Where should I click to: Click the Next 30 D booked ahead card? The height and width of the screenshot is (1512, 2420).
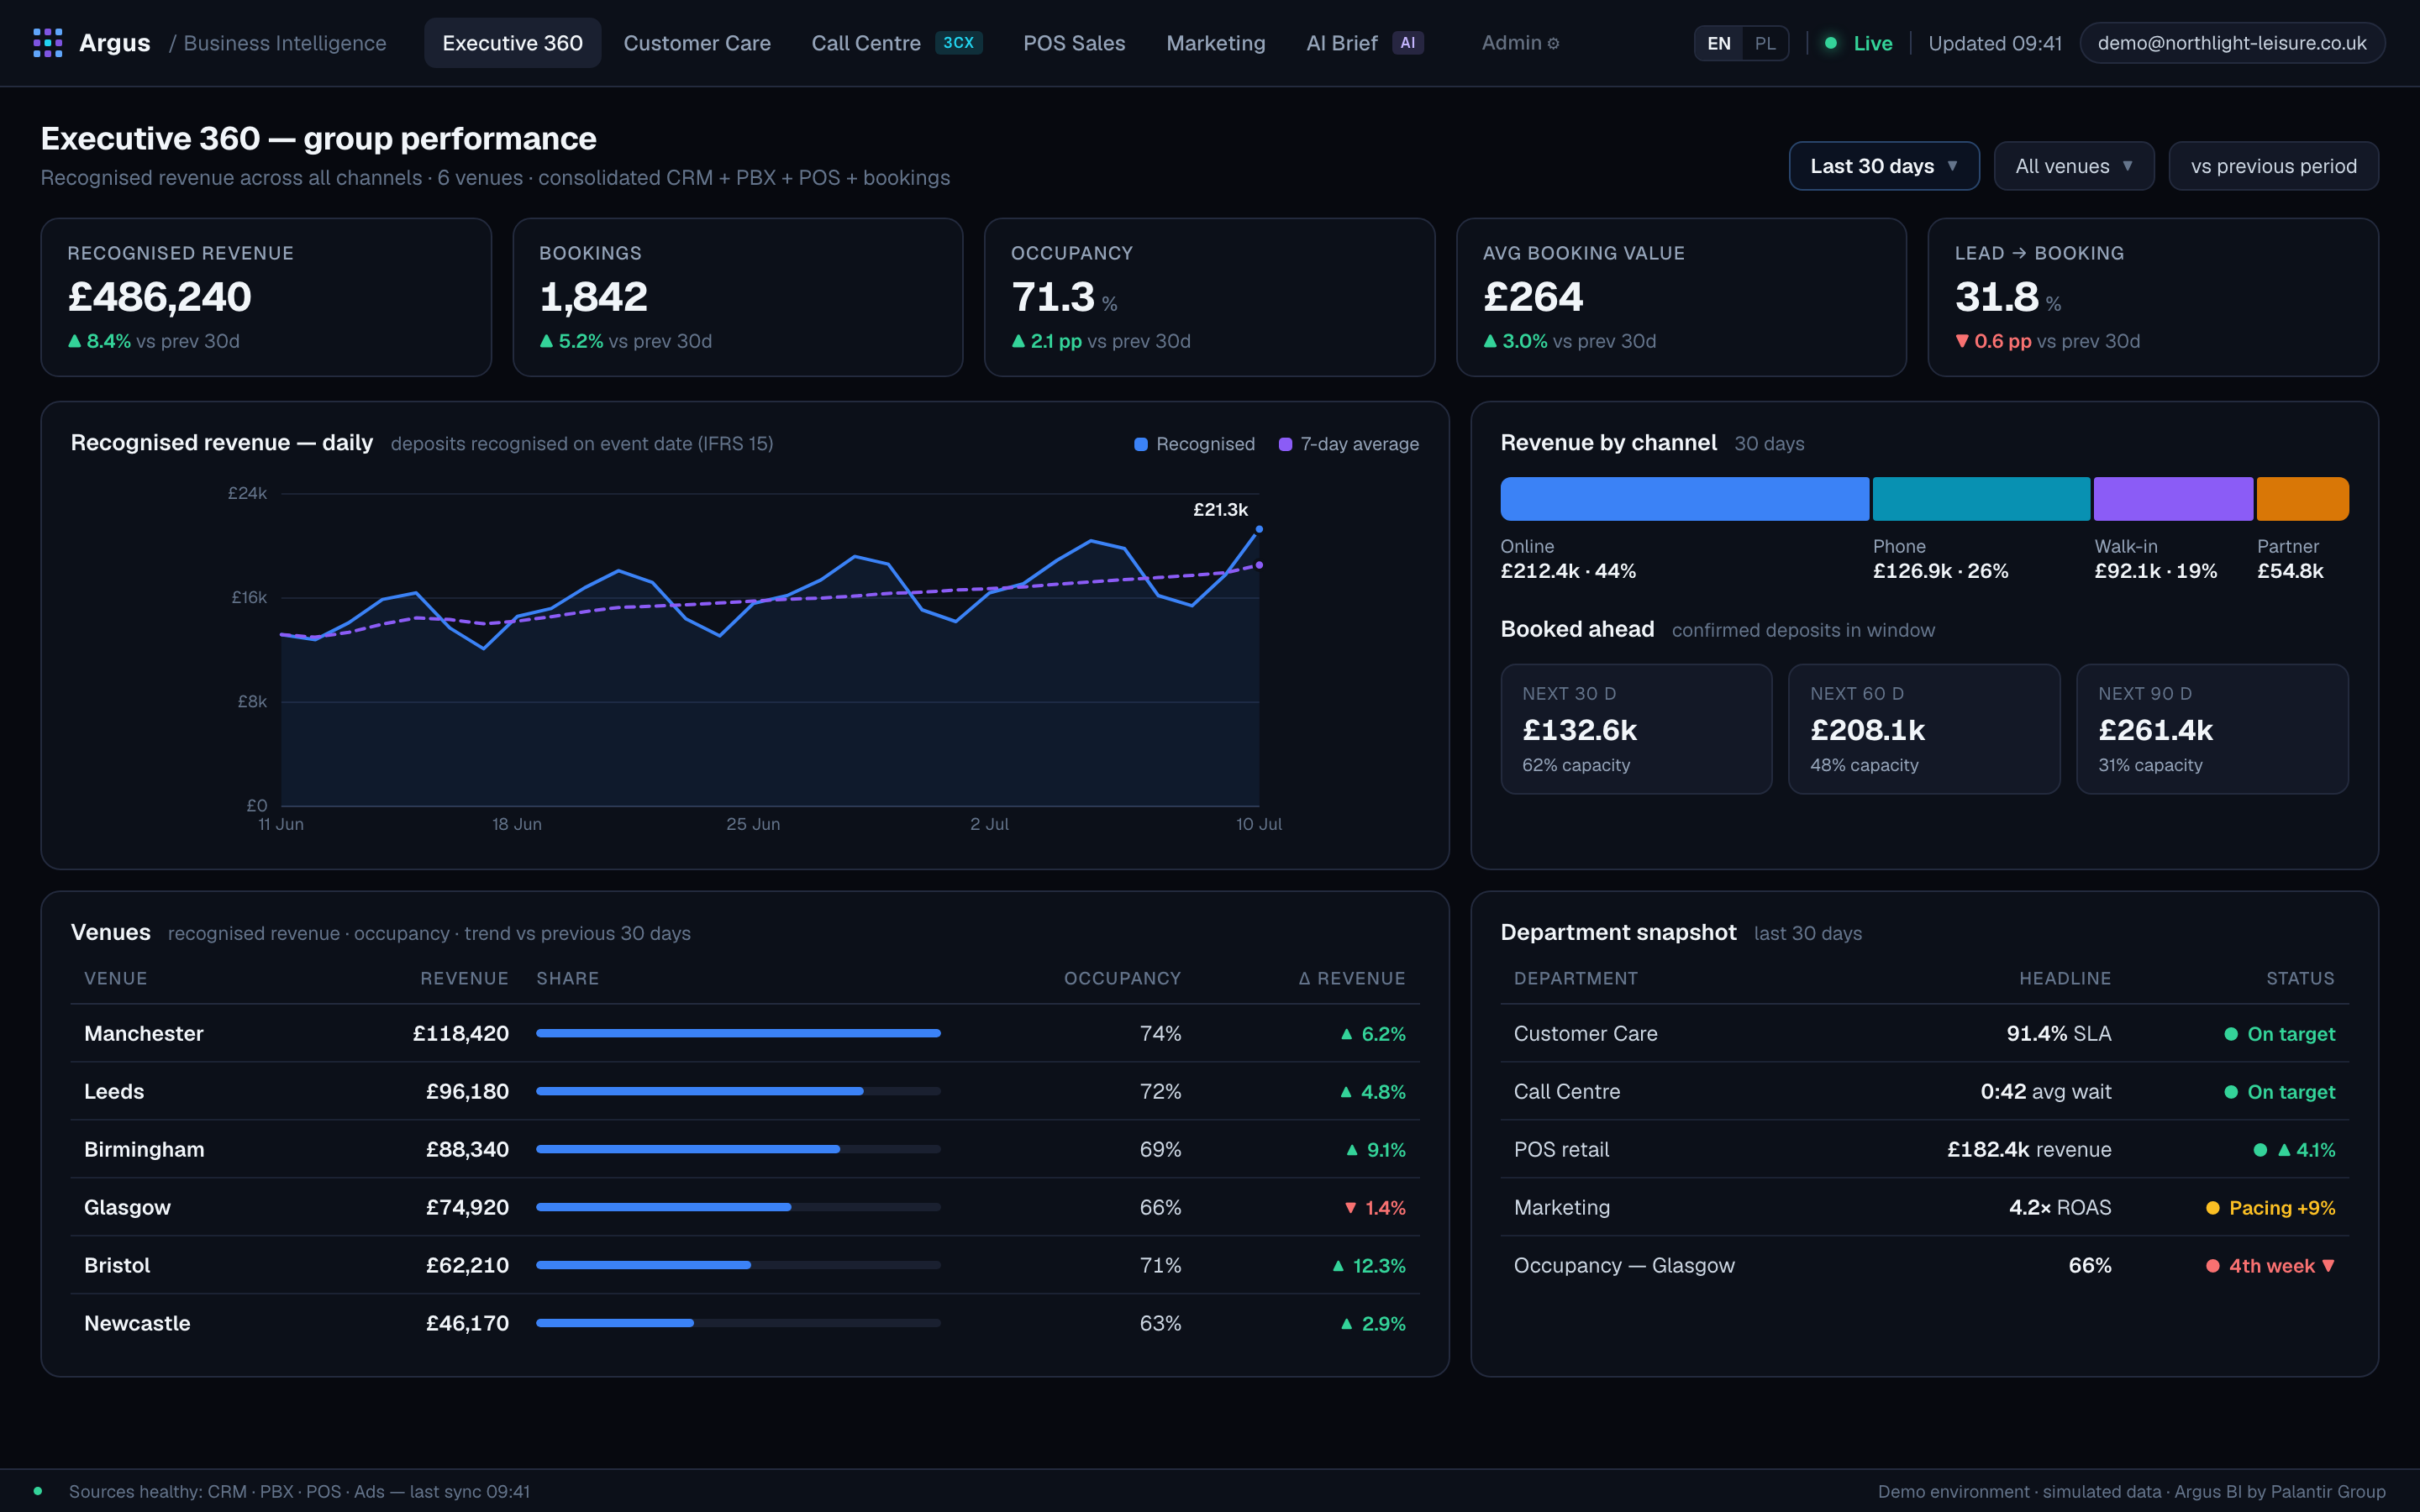pos(1636,729)
